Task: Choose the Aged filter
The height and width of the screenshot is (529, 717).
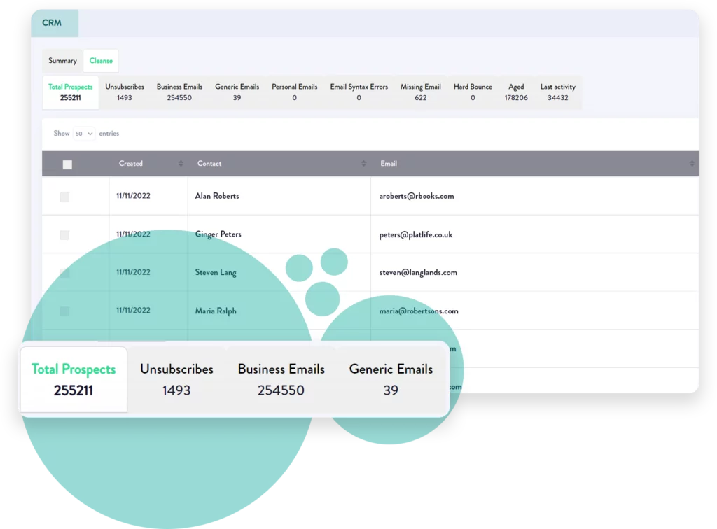Action: [x=516, y=92]
